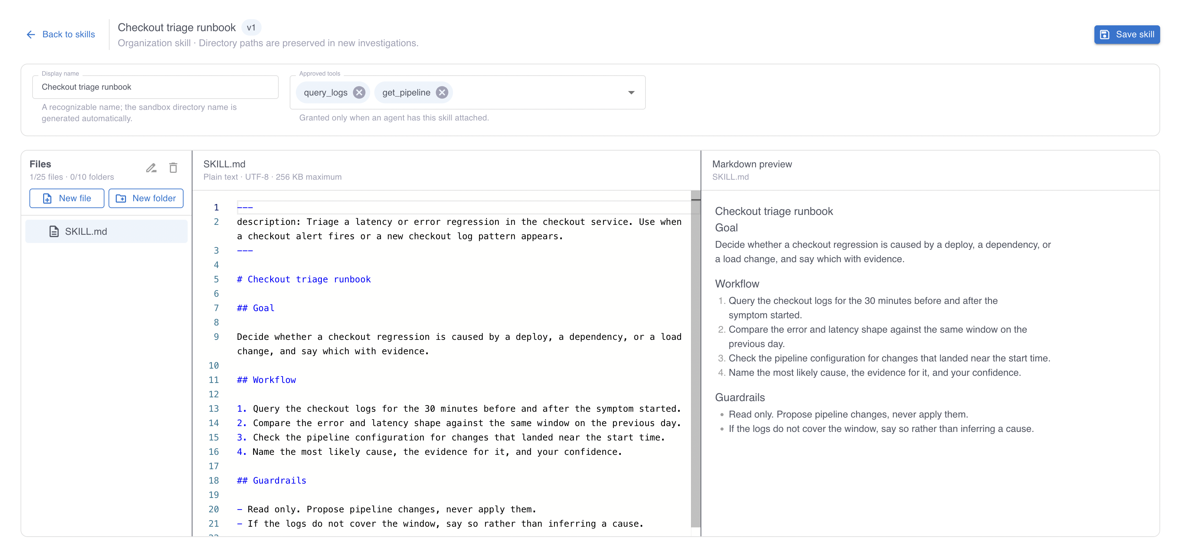The image size is (1180, 551).
Task: Create a New file
Action: (x=67, y=198)
